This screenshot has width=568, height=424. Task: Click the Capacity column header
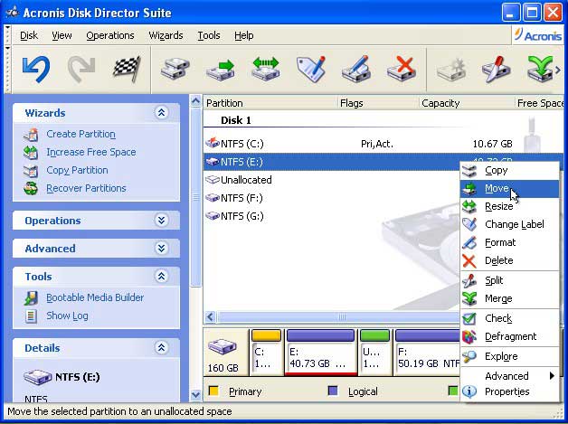[467, 104]
